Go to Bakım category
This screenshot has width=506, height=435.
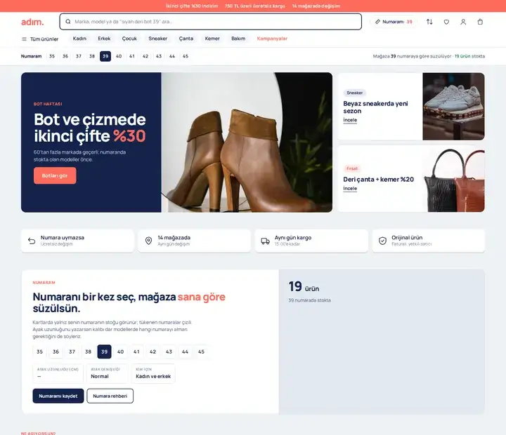tap(238, 39)
